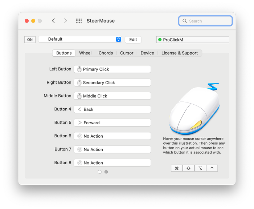Viewport: 254px width, 209px height.
Task: Toggle the Control modifier key
Action: pyautogui.click(x=212, y=168)
